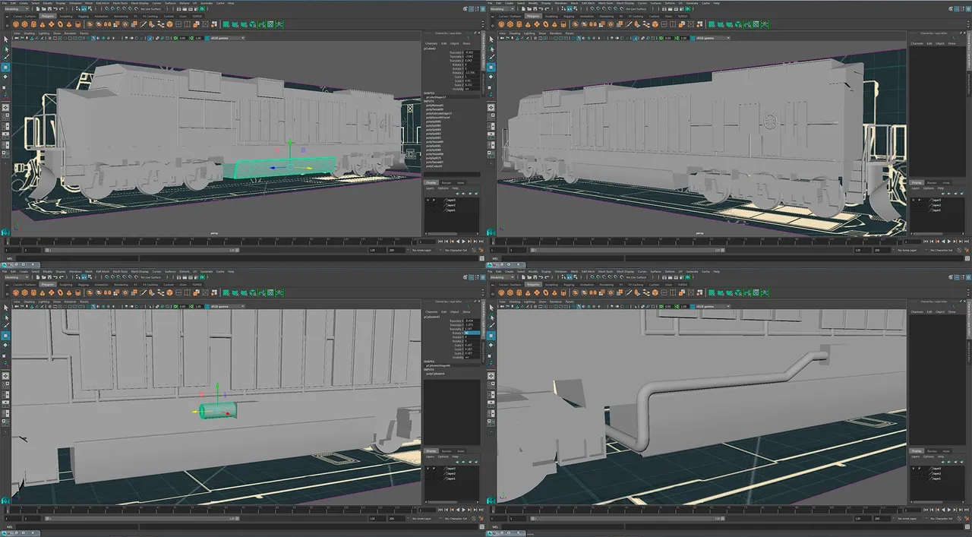Click Translate X value field in top-left channel box

472,52
